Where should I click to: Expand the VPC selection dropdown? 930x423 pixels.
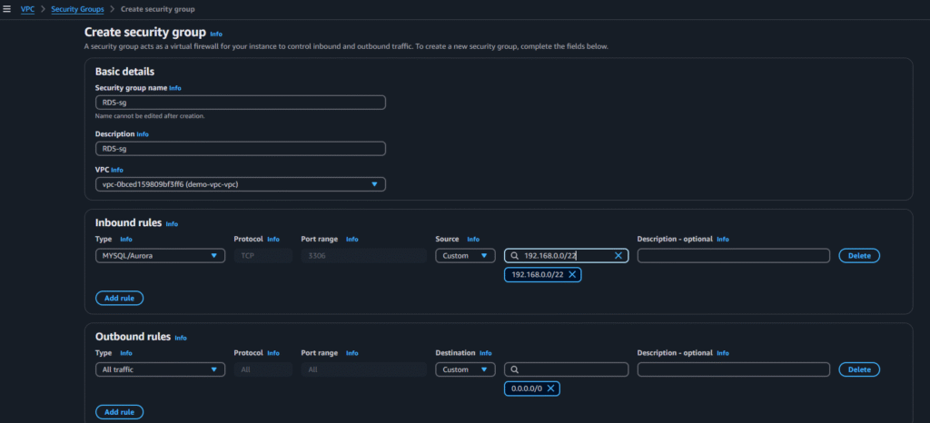(240, 184)
